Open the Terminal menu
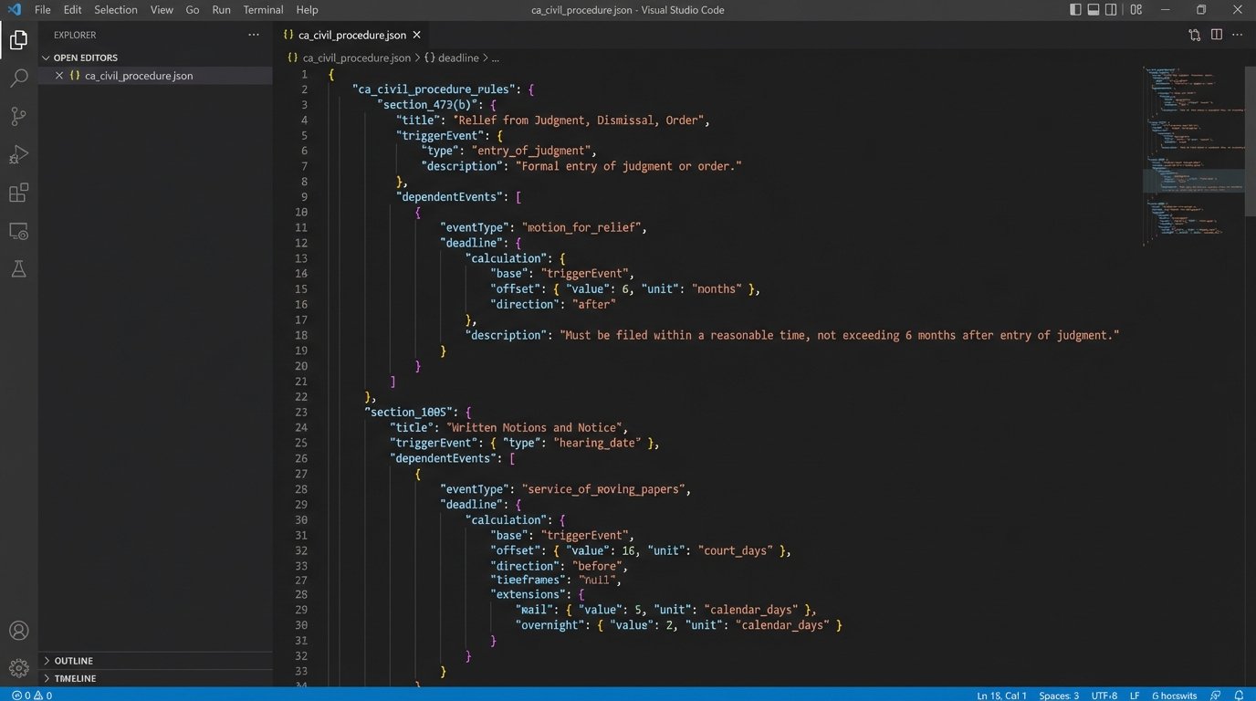Image resolution: width=1256 pixels, height=701 pixels. pos(263,10)
